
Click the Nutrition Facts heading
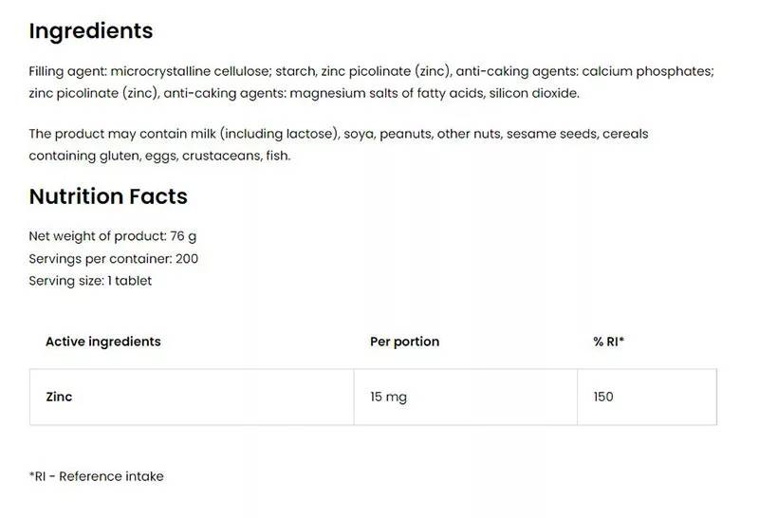point(108,196)
